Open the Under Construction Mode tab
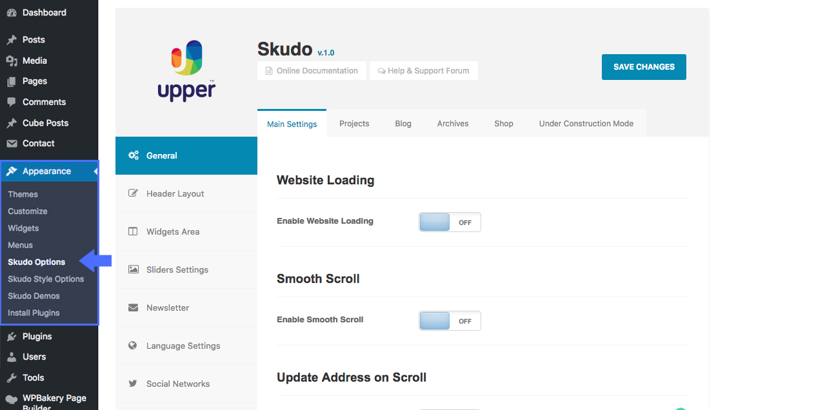 586,124
